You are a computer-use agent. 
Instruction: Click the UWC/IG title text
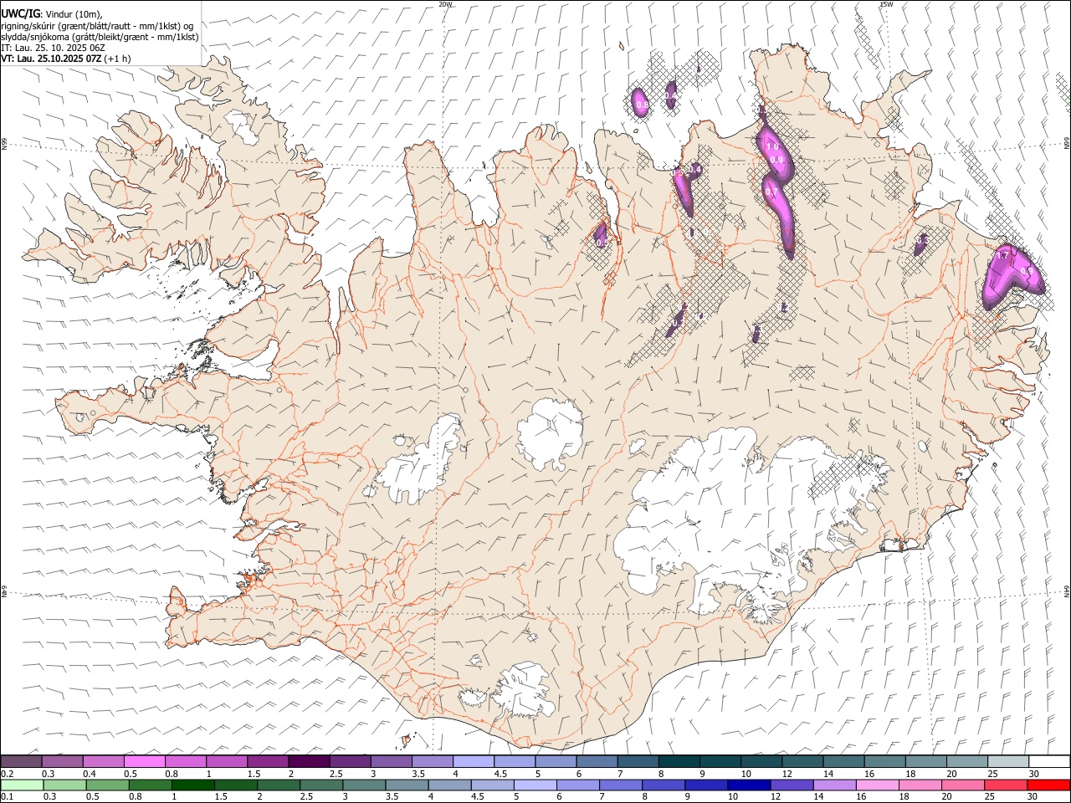21,13
